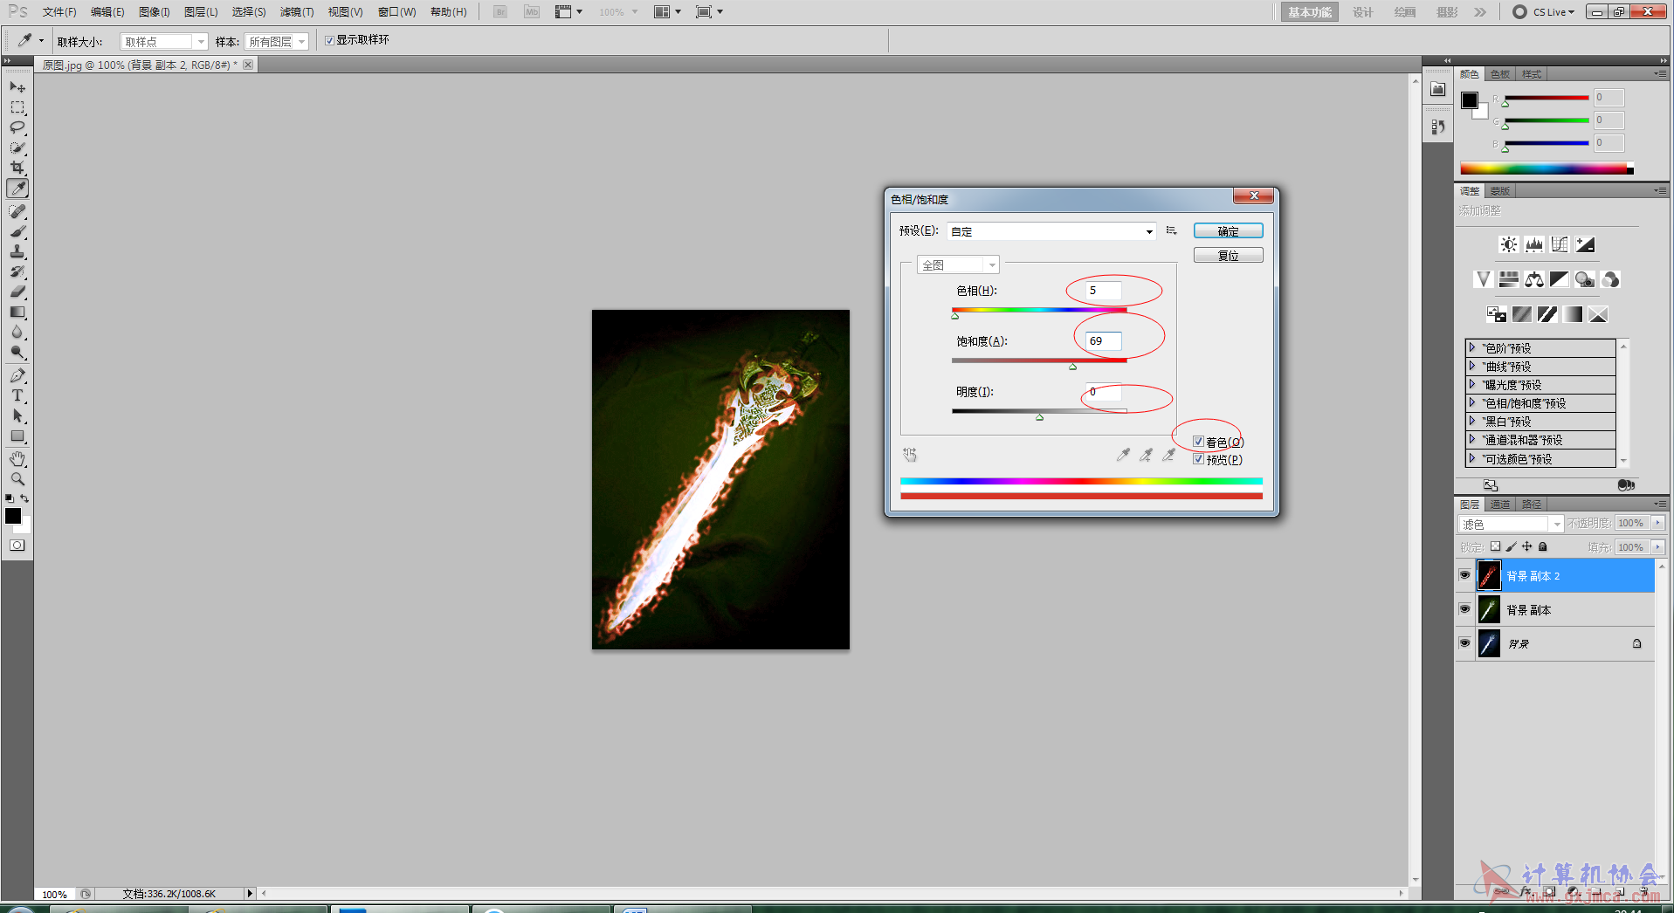Open the 图像(I) menu
1674x913 pixels.
(x=155, y=12)
